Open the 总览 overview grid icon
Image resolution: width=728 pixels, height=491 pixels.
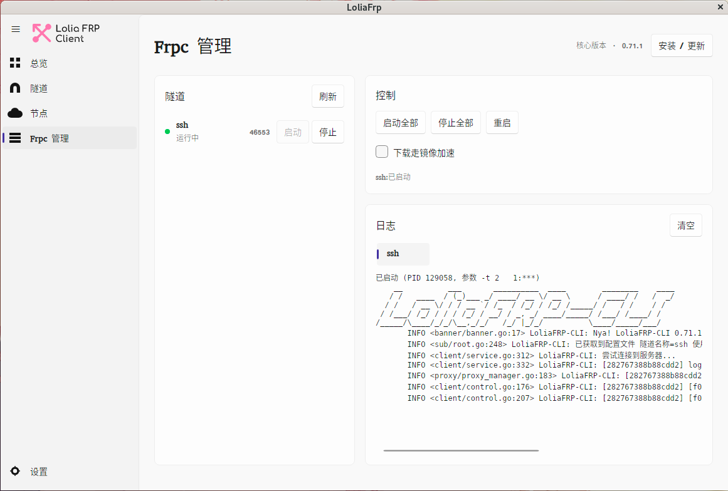point(15,63)
